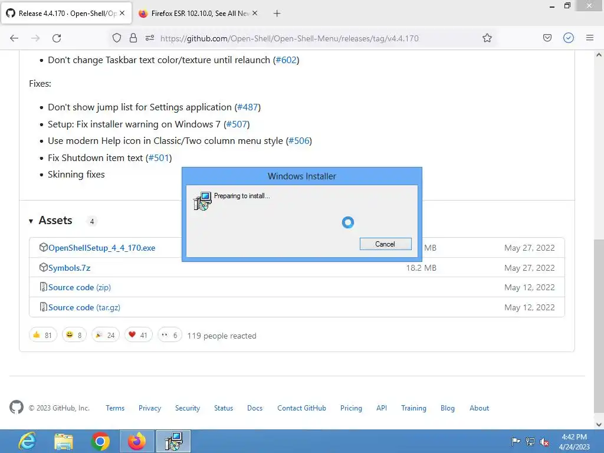
Task: Launch Google Chrome from taskbar
Action: (x=100, y=441)
